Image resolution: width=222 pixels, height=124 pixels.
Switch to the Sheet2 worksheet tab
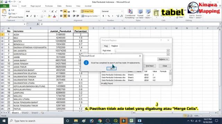click(x=25, y=113)
